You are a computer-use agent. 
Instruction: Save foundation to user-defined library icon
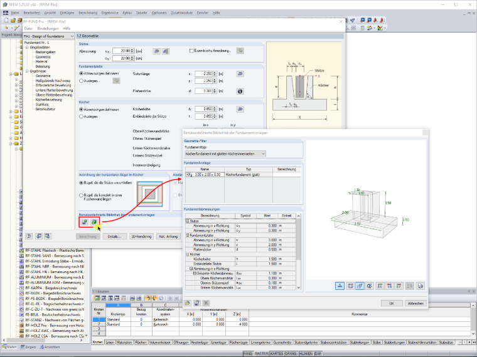click(85, 222)
